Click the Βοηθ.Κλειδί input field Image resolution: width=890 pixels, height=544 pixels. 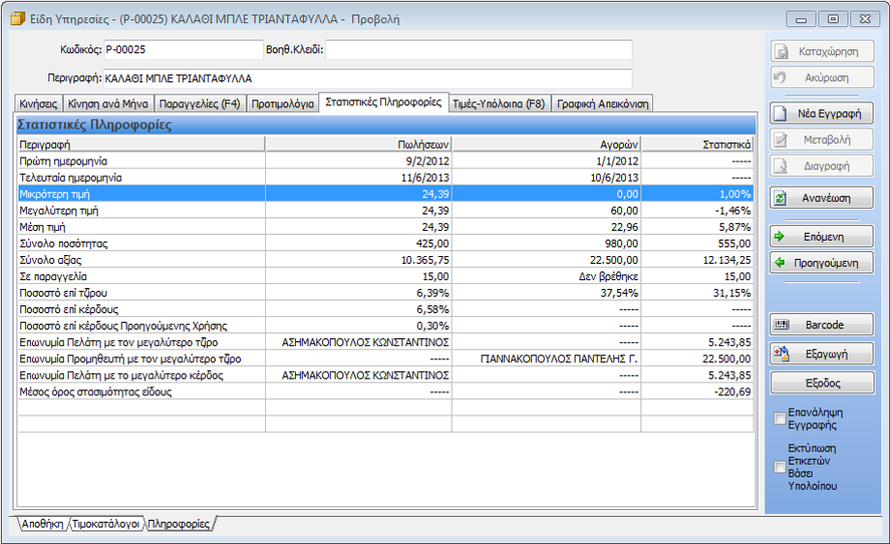click(479, 50)
